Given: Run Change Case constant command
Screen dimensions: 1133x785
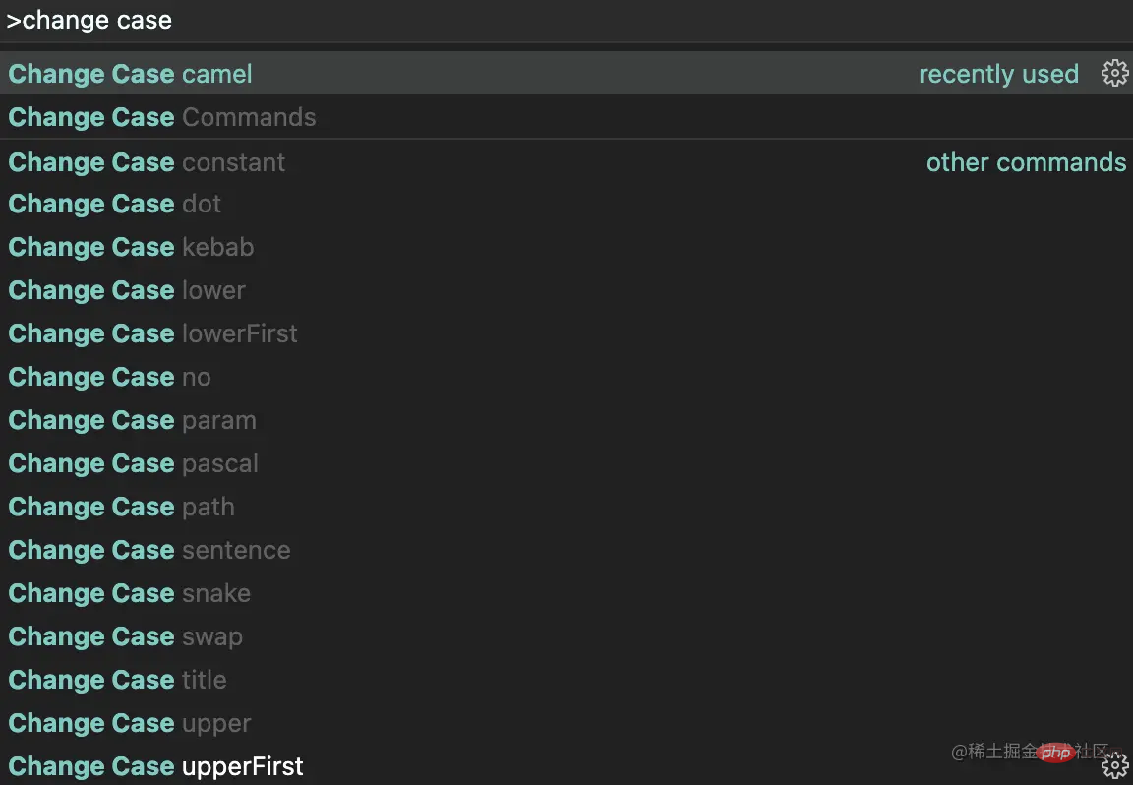Looking at the screenshot, I should click(148, 162).
